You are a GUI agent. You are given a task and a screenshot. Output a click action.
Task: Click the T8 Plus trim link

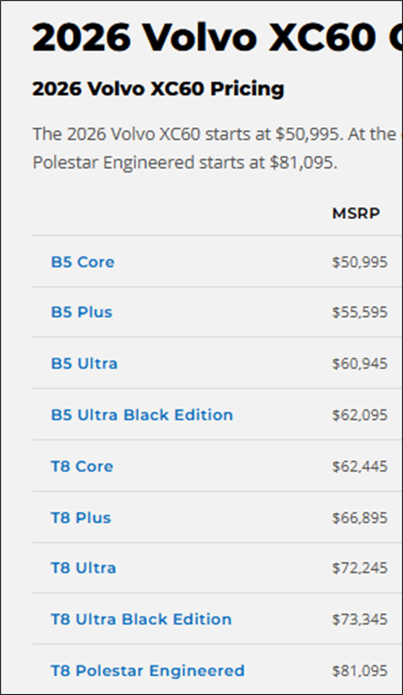point(81,517)
